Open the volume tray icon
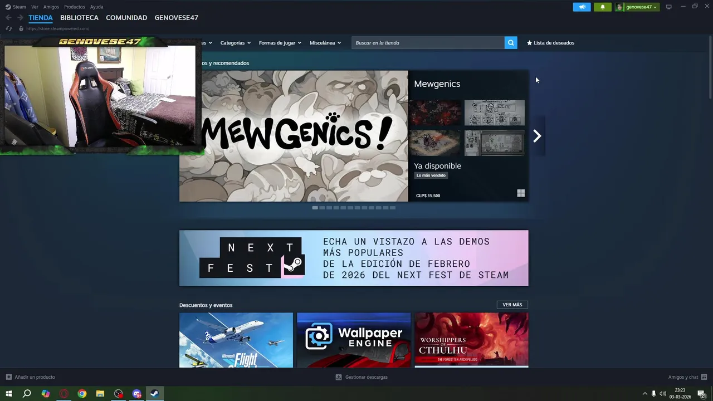This screenshot has width=713, height=401. (663, 394)
